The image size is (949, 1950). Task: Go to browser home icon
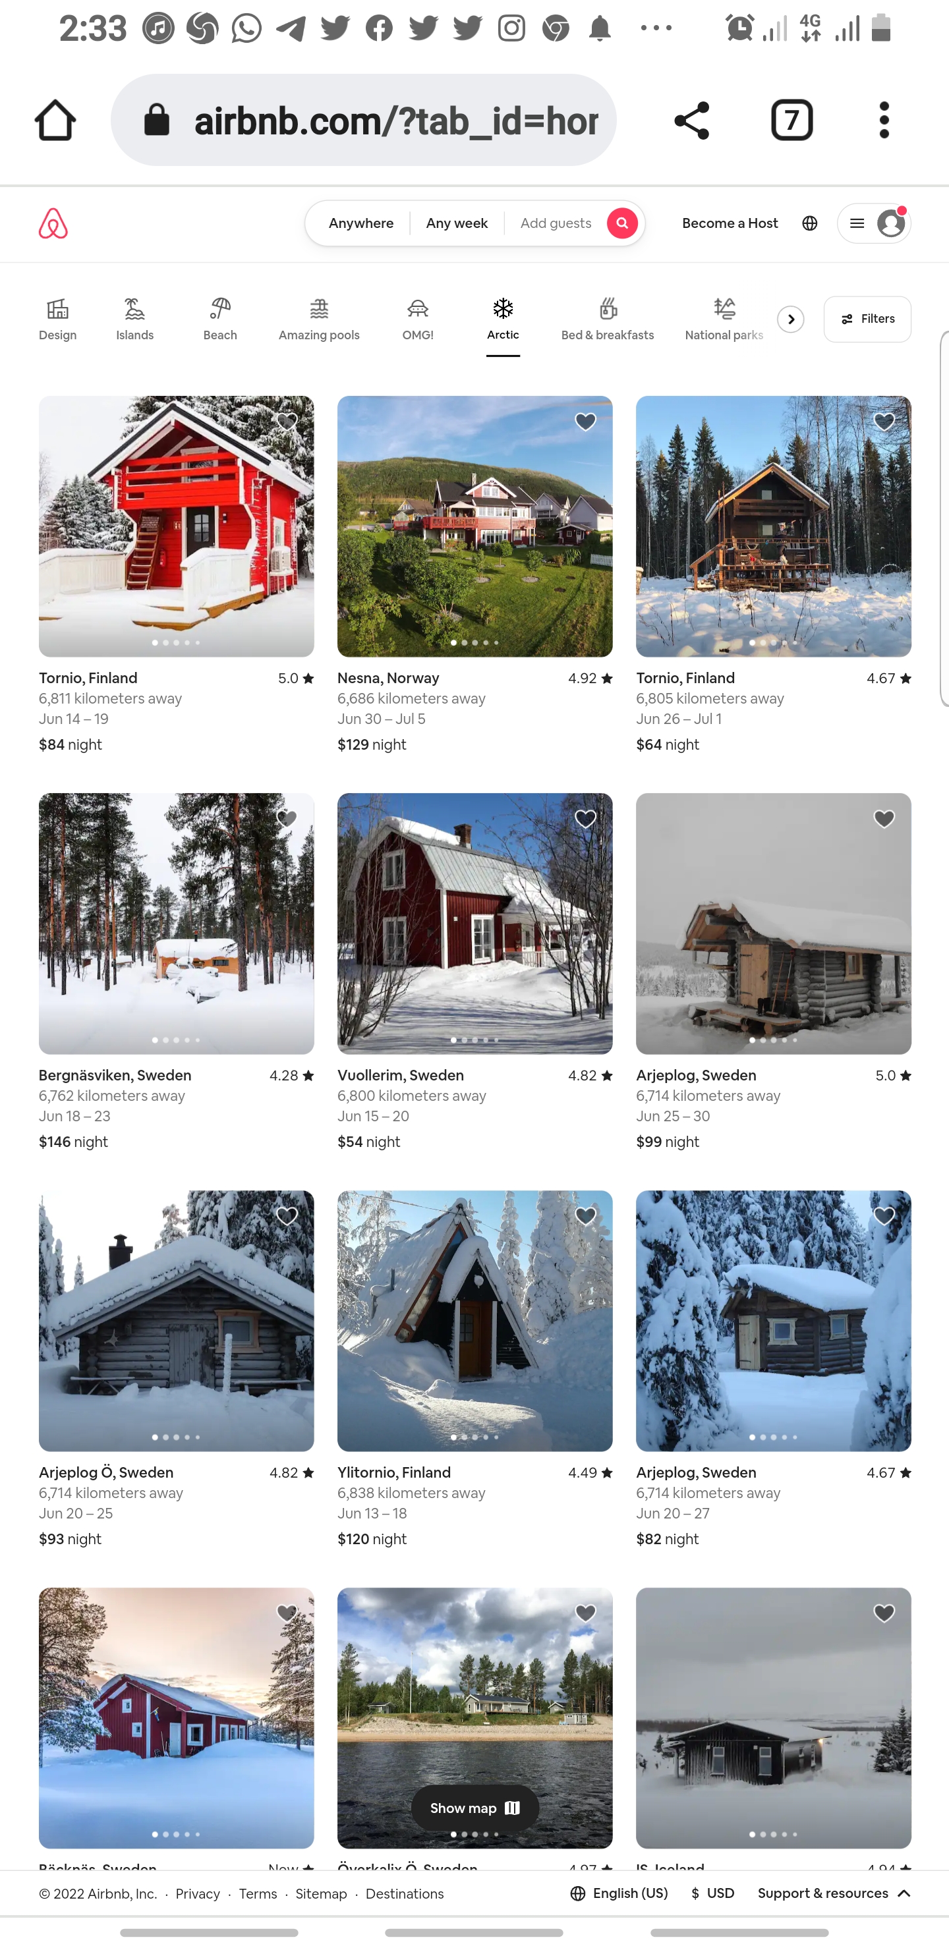point(55,121)
